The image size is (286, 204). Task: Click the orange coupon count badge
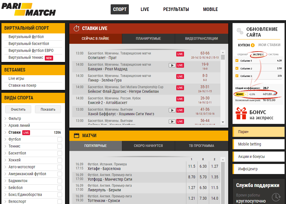tap(252, 45)
